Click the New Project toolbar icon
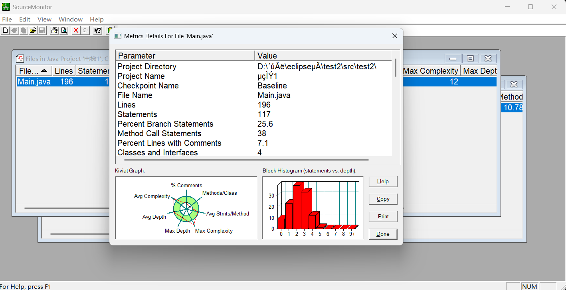 (6, 30)
